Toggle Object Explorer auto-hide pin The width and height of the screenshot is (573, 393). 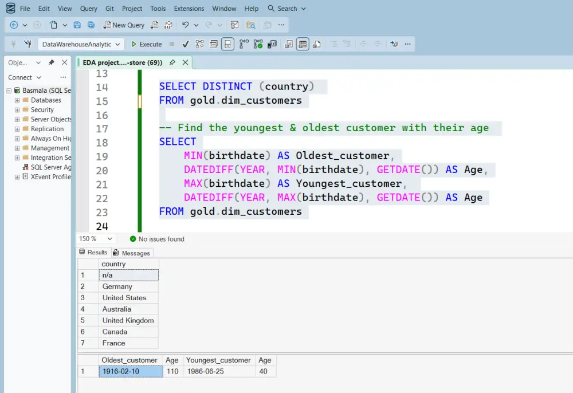(x=52, y=62)
